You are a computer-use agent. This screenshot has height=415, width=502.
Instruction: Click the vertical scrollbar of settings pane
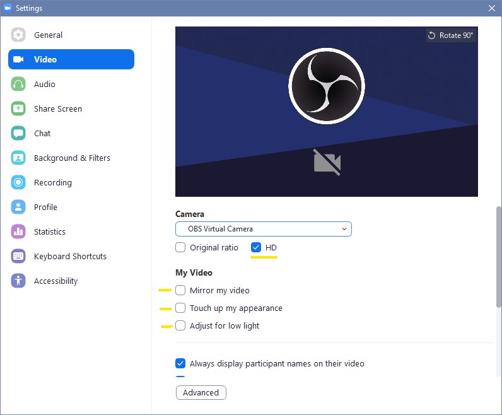498,257
